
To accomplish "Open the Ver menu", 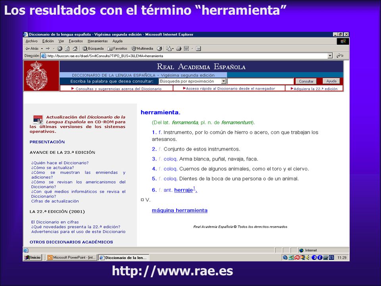I will pyautogui.click(x=61, y=41).
